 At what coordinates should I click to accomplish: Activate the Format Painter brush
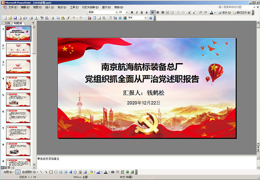click(68, 18)
